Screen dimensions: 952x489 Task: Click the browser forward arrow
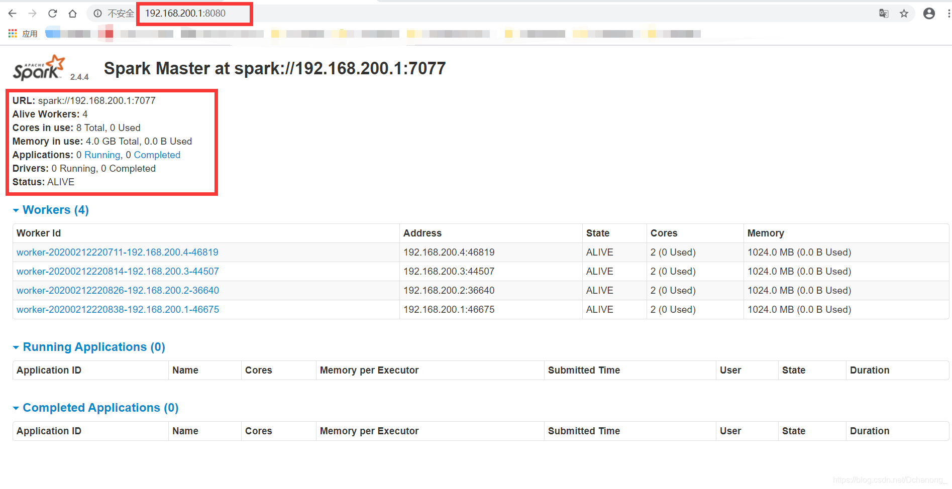point(33,14)
